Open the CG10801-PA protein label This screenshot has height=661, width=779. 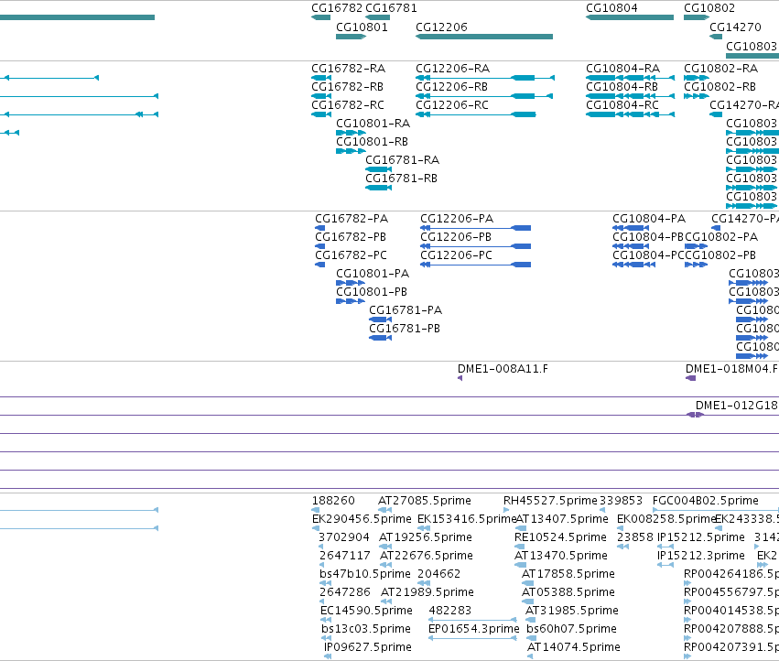(x=373, y=275)
